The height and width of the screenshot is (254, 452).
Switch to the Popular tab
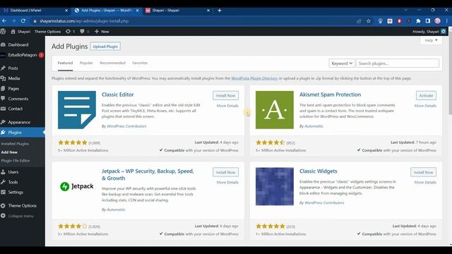click(x=86, y=63)
